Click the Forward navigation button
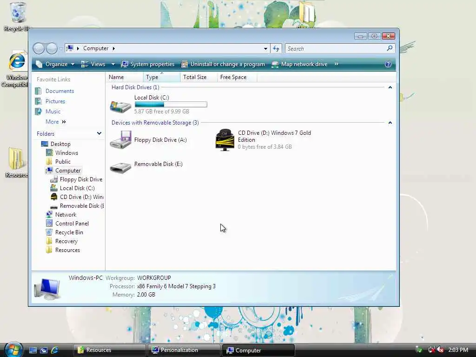Viewport: 476px width, 357px height. (52, 48)
